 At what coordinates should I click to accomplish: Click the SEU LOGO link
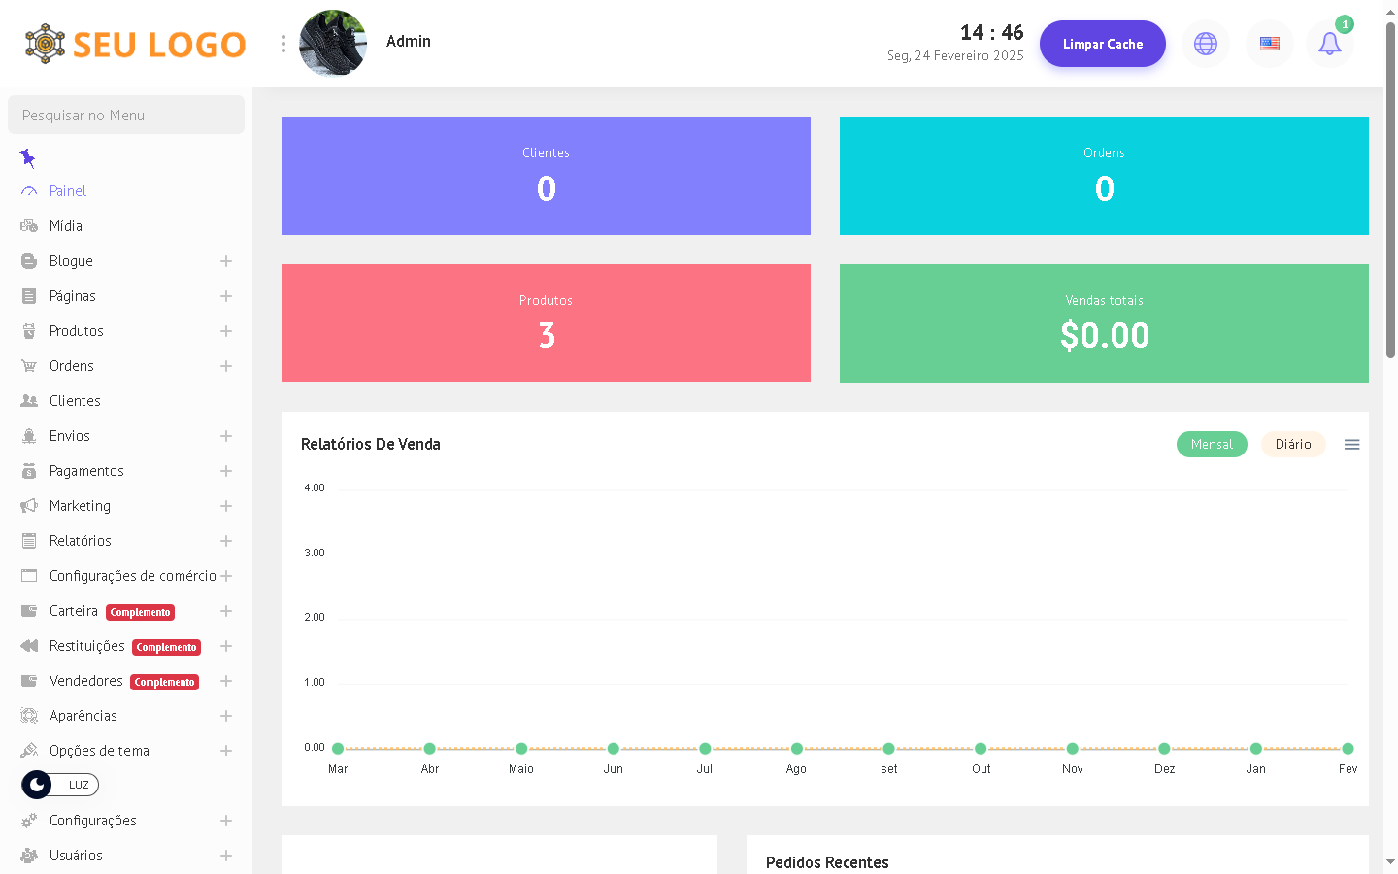(x=136, y=44)
